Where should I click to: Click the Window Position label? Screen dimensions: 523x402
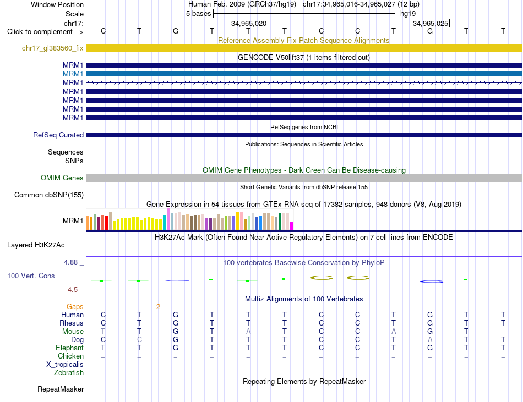[x=57, y=4]
